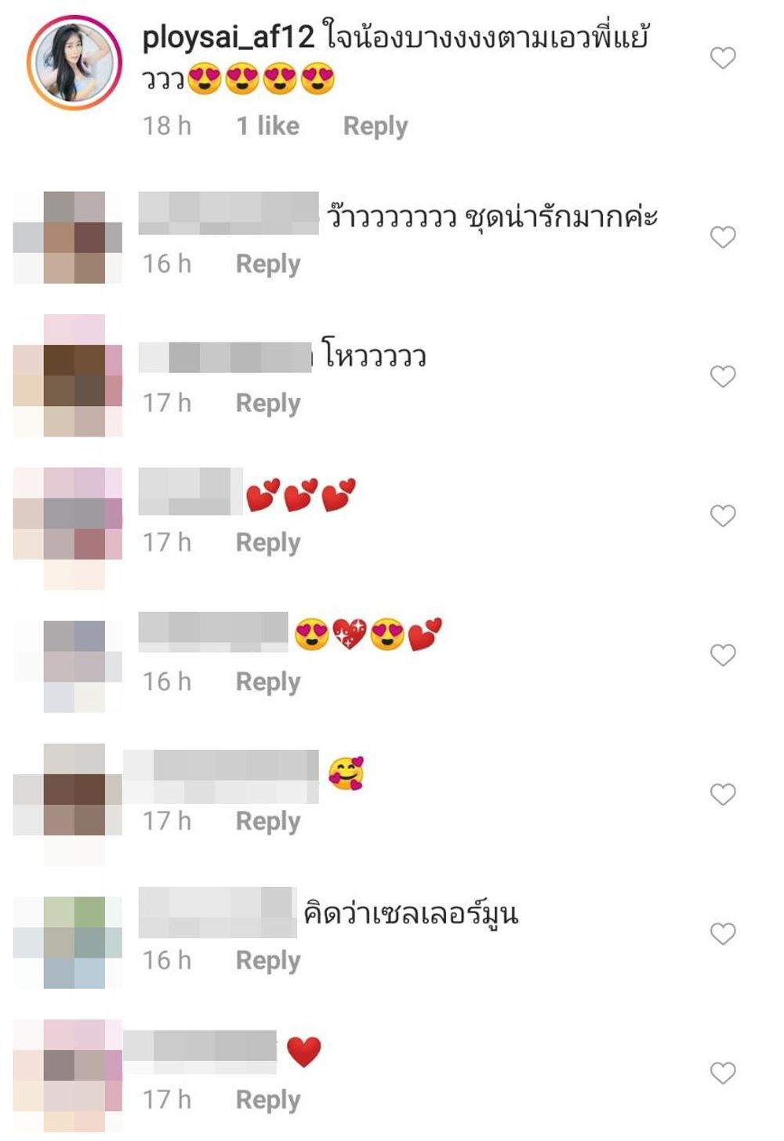Open the ploysai_af12 username link
Viewport: 784px width, 1141px height.
[x=228, y=38]
